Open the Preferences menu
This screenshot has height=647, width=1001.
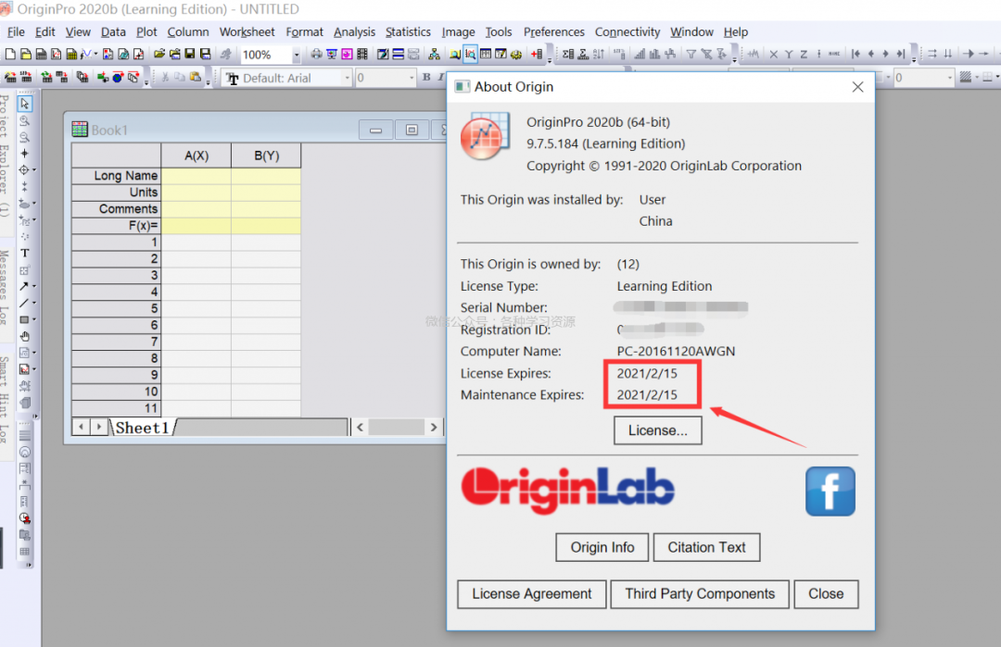pyautogui.click(x=553, y=31)
